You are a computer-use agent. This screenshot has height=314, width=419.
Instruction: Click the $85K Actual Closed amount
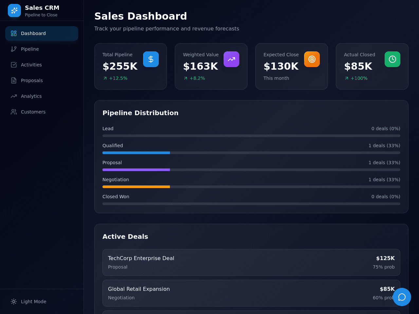point(358,66)
